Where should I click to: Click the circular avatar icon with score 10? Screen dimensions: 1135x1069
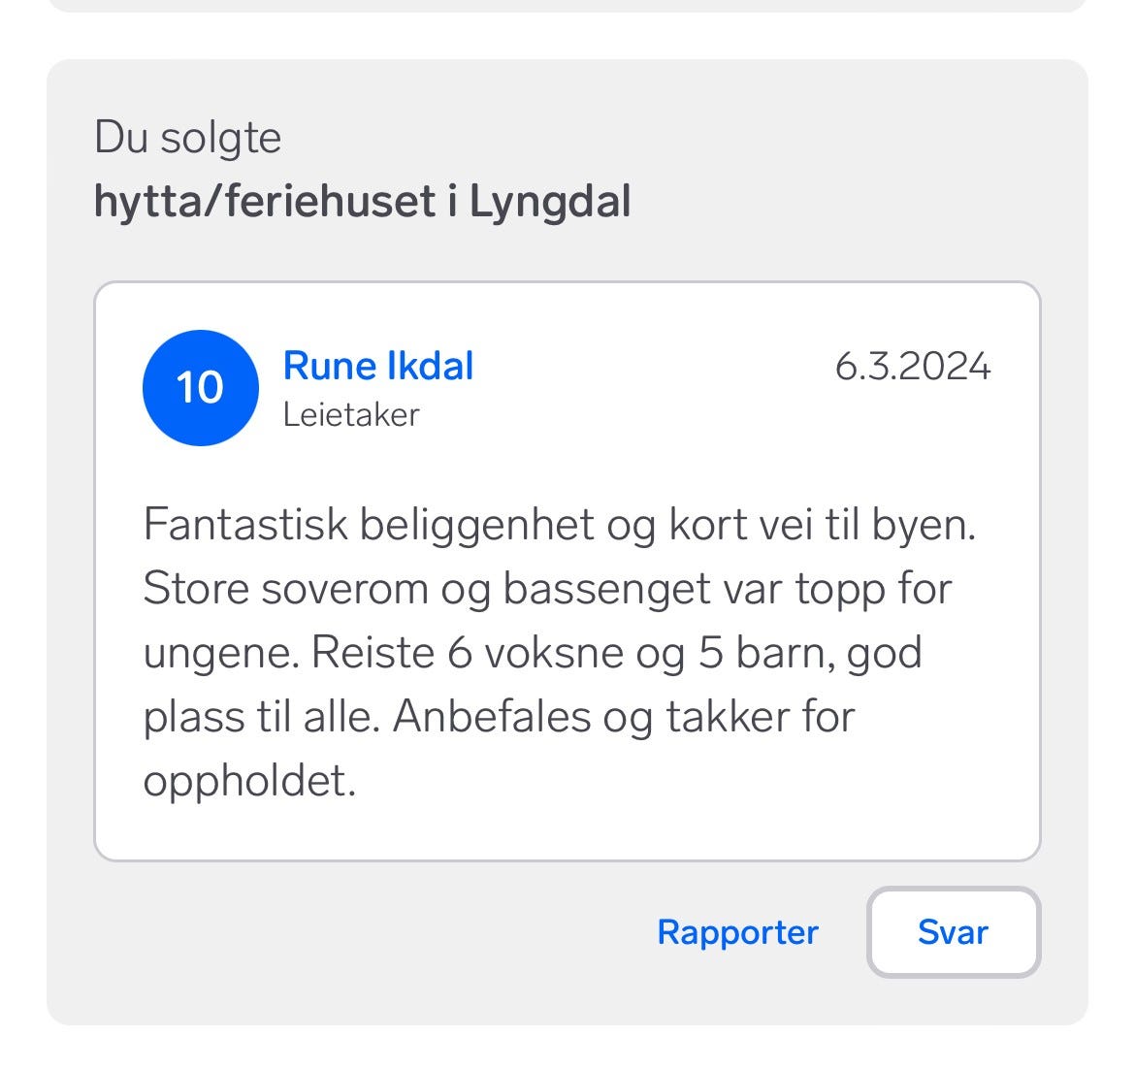(x=200, y=387)
